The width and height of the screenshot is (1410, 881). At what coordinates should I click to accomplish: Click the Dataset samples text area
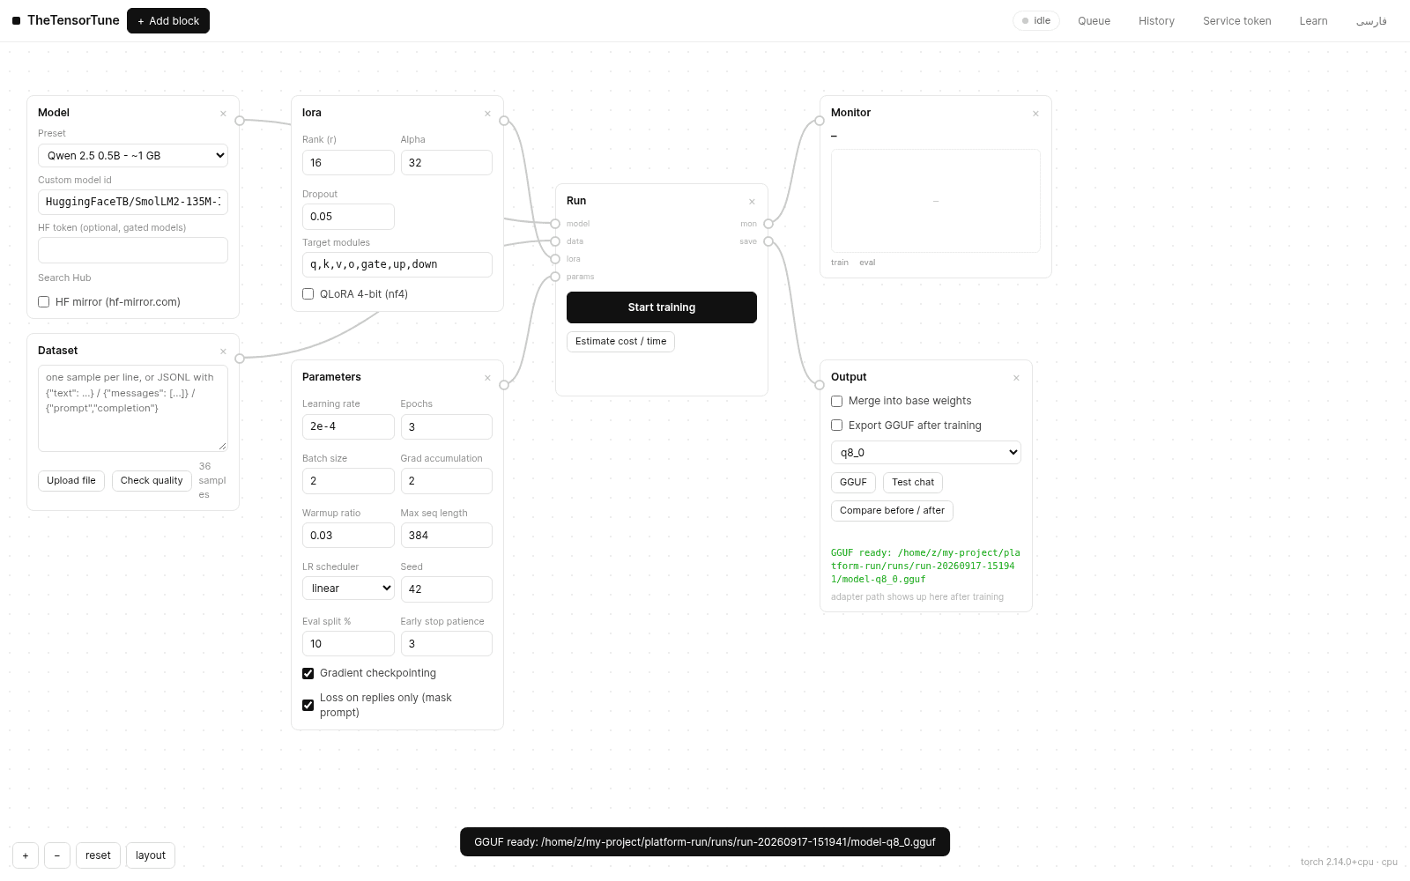[x=133, y=408]
